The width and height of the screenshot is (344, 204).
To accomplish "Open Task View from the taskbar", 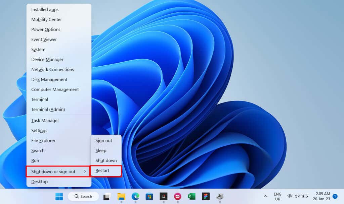I will coord(107,196).
